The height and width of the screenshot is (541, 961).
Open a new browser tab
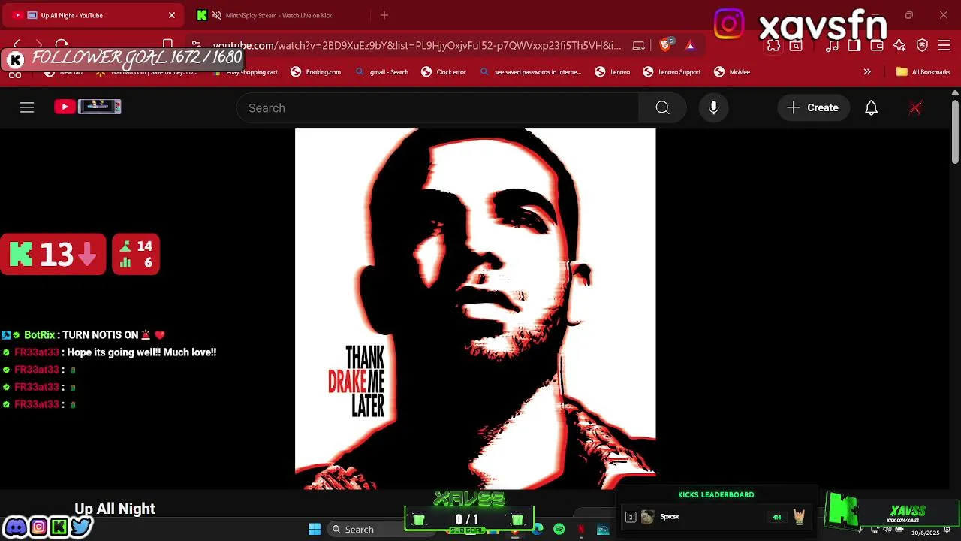point(384,15)
